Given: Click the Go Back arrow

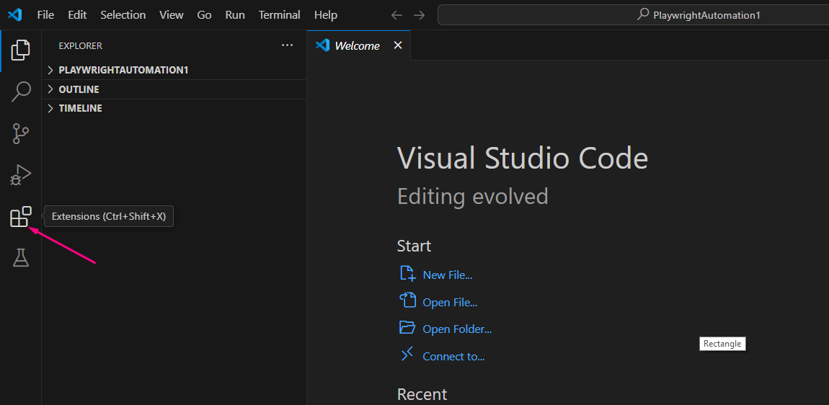Looking at the screenshot, I should (x=396, y=15).
